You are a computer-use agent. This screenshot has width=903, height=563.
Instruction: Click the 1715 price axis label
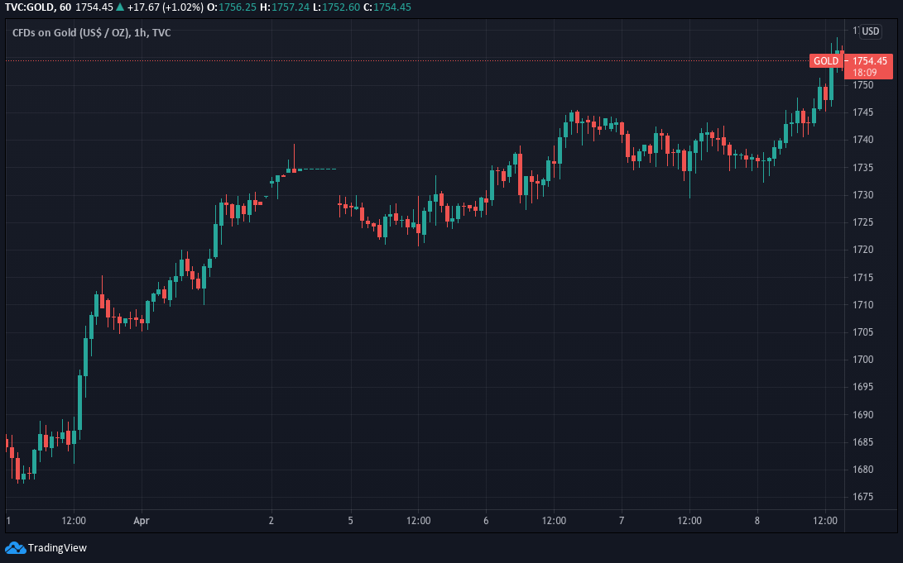(x=862, y=277)
